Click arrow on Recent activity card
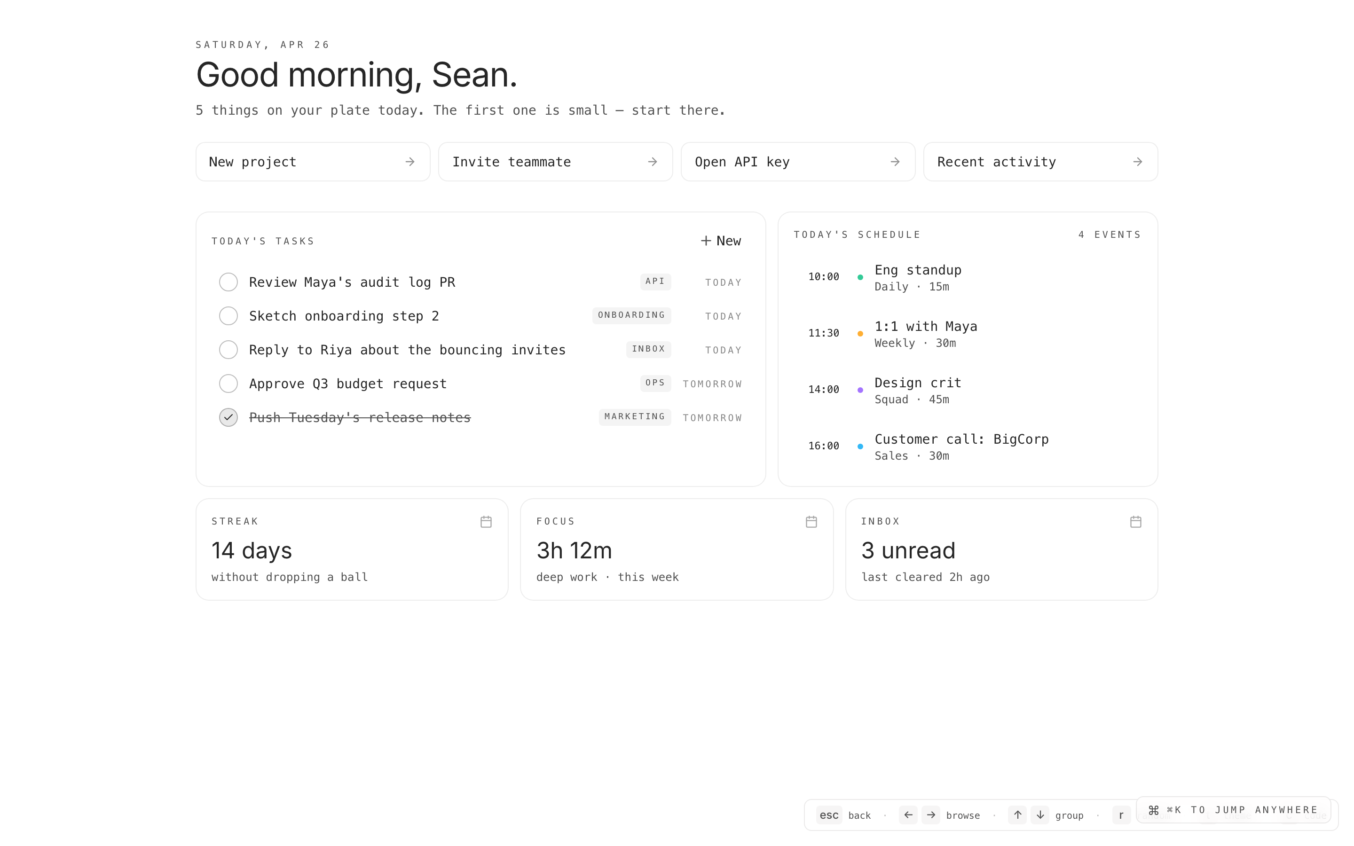Viewport: 1354px width, 846px height. (1137, 162)
